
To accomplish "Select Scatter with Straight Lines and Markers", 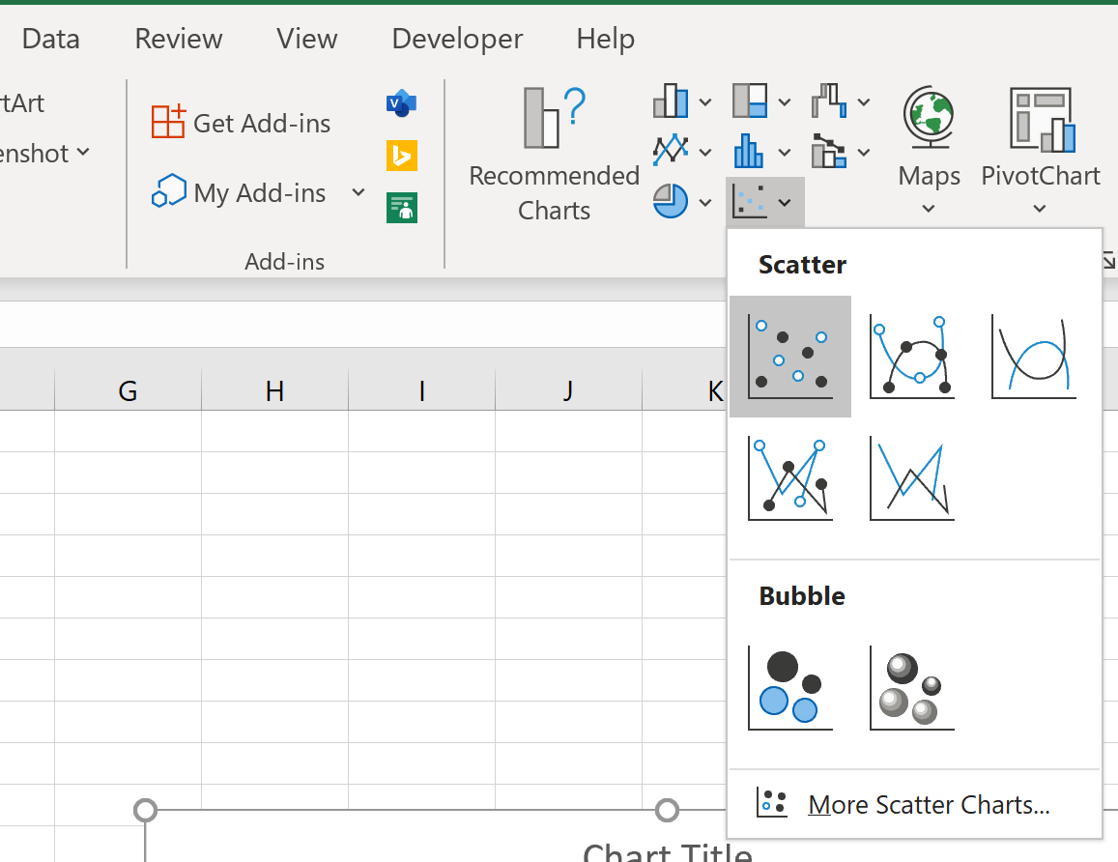I will tap(790, 478).
